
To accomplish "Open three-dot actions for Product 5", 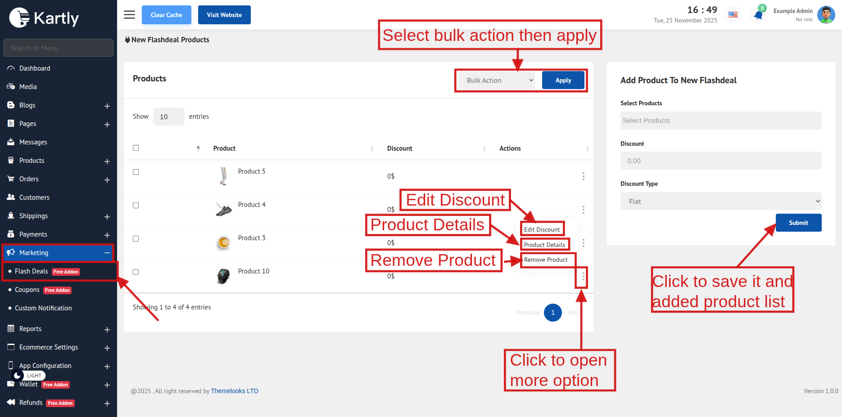I will pyautogui.click(x=583, y=176).
